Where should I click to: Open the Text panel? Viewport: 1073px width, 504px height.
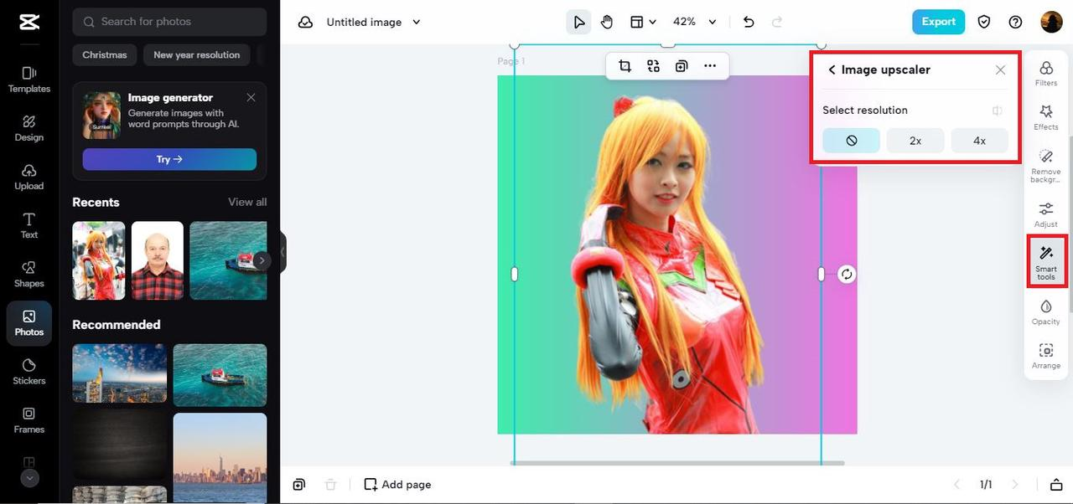(x=29, y=225)
